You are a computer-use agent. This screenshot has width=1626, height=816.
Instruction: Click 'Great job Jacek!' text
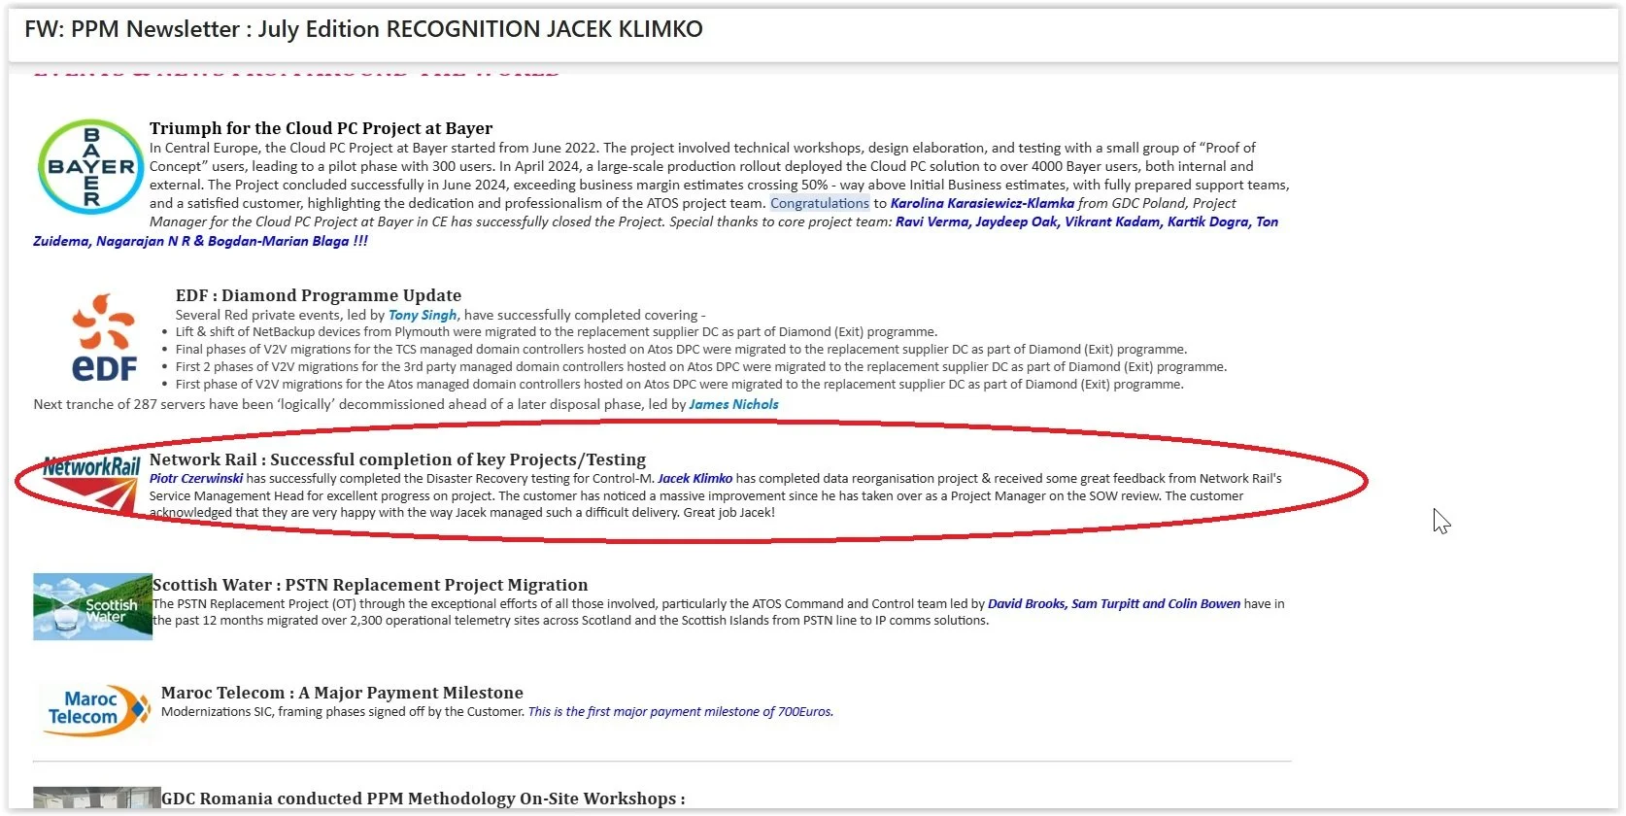[728, 513]
